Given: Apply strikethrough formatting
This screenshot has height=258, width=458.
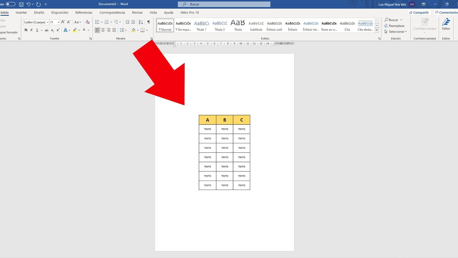Looking at the screenshot, I should pos(47,30).
